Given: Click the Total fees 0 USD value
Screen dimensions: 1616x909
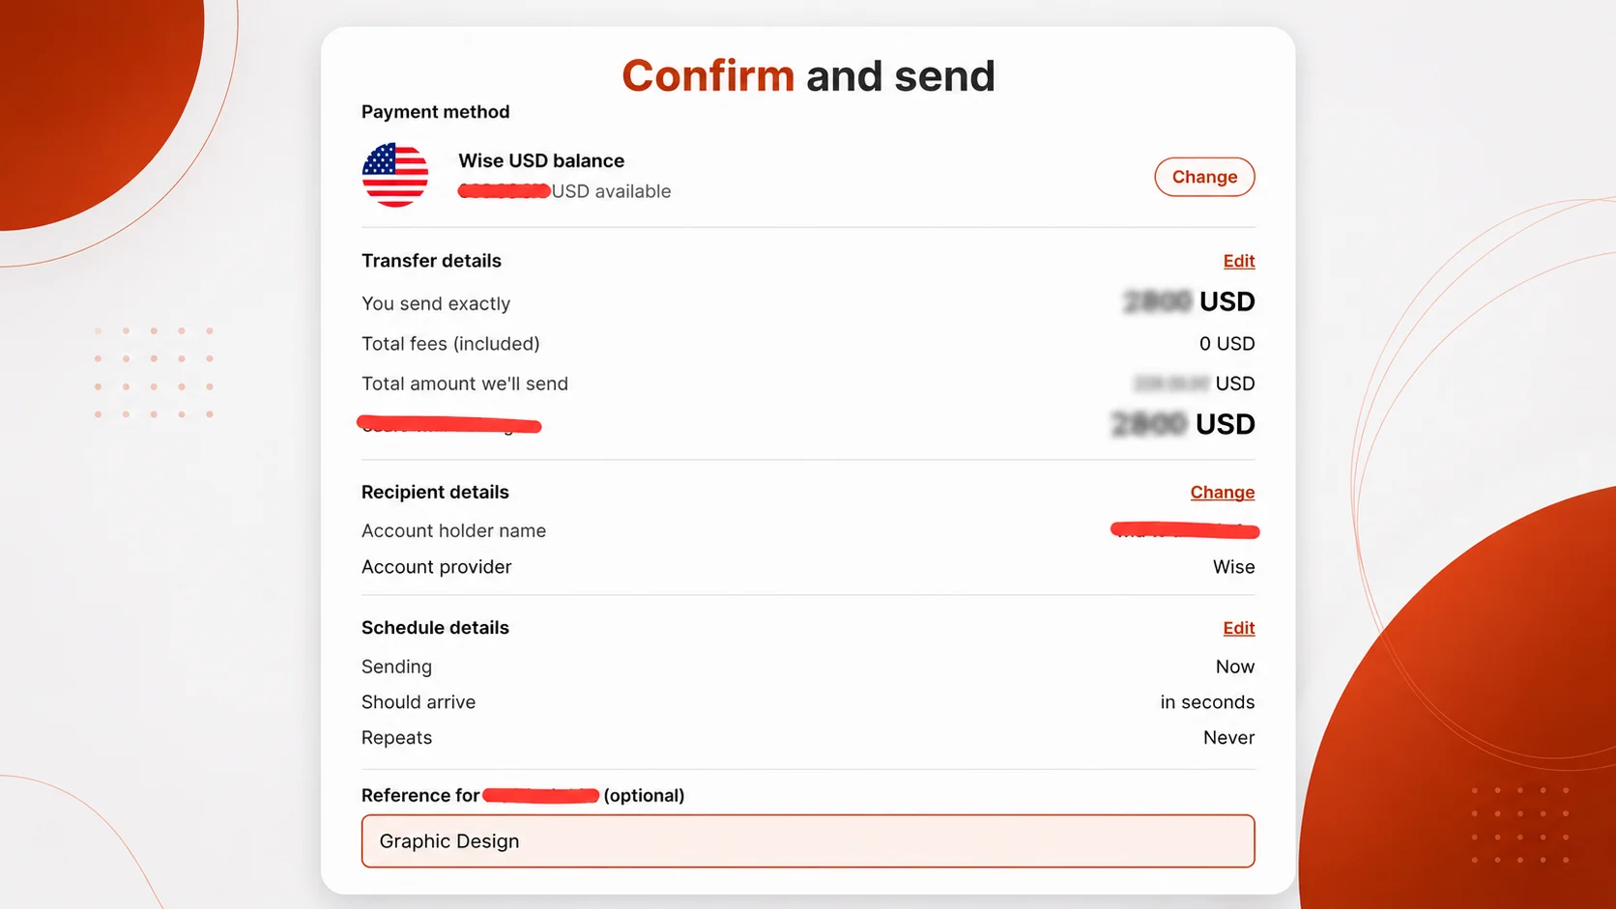Looking at the screenshot, I should point(1226,344).
